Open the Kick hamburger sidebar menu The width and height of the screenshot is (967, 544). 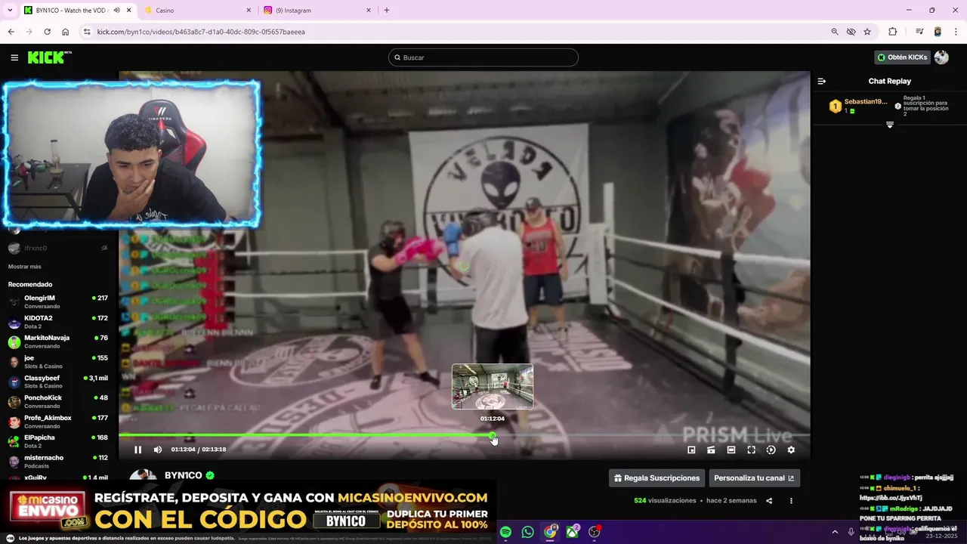(14, 57)
